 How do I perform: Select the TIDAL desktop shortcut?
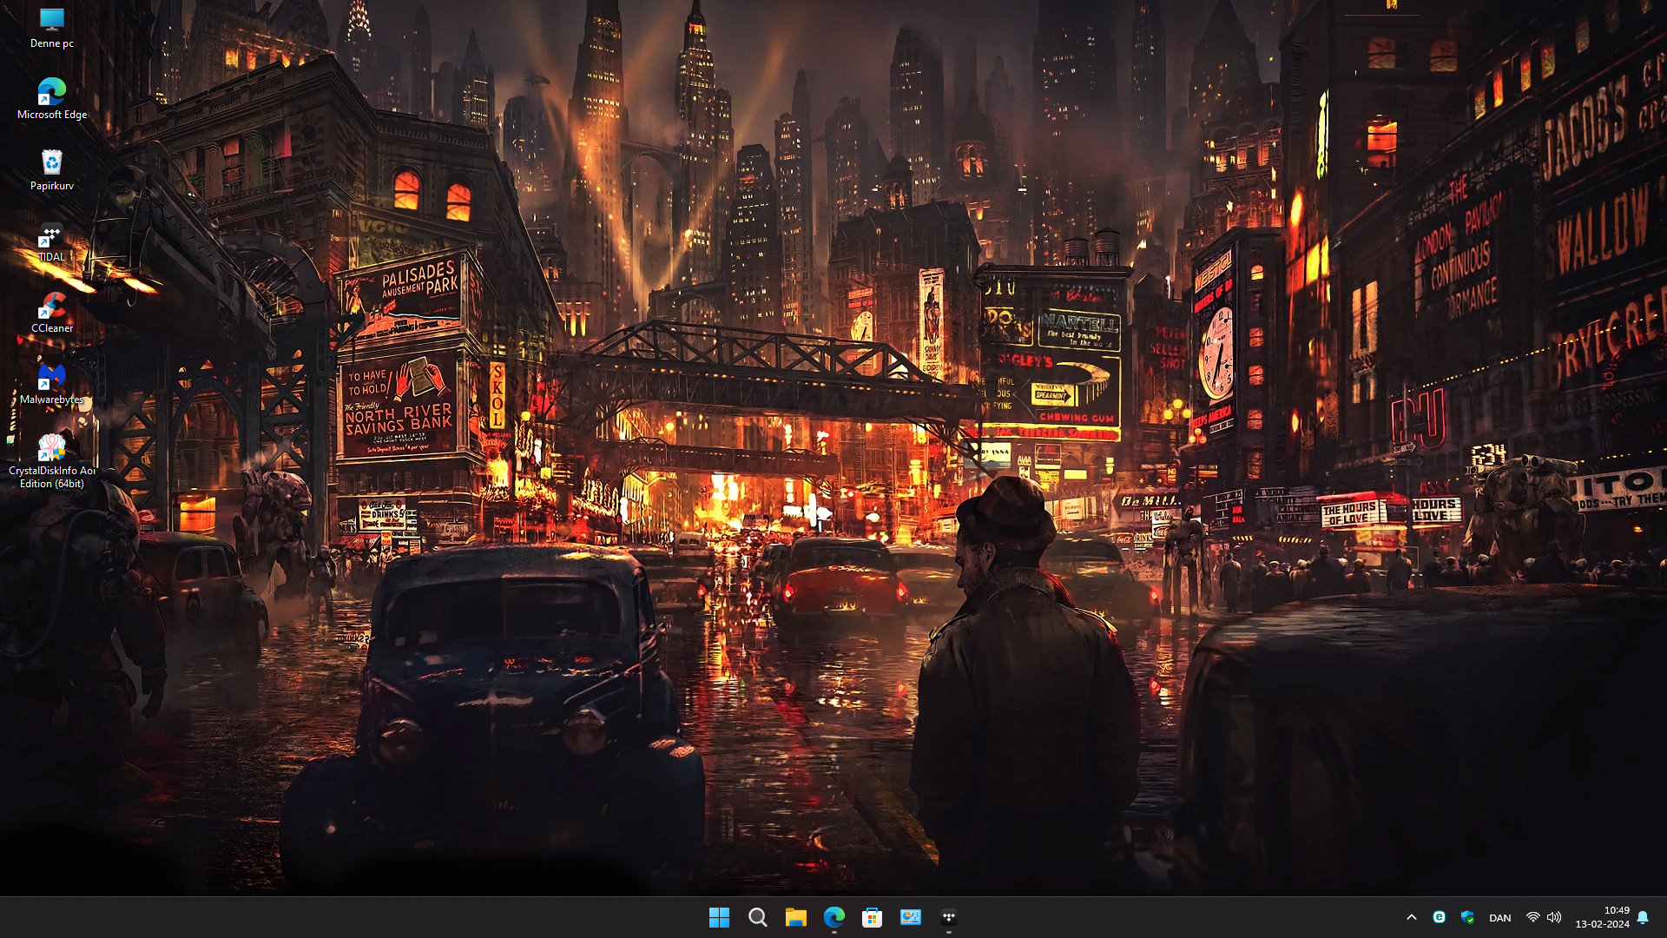click(x=52, y=241)
